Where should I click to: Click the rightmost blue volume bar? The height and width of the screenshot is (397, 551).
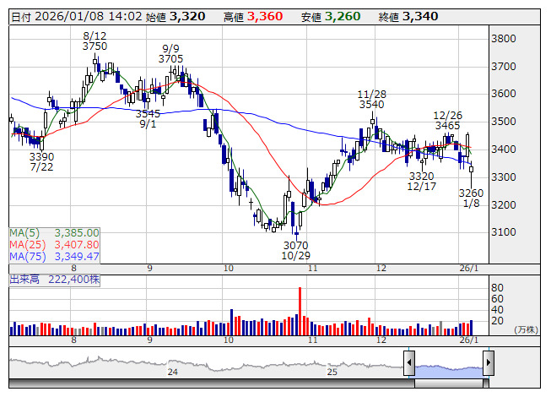(x=471, y=328)
